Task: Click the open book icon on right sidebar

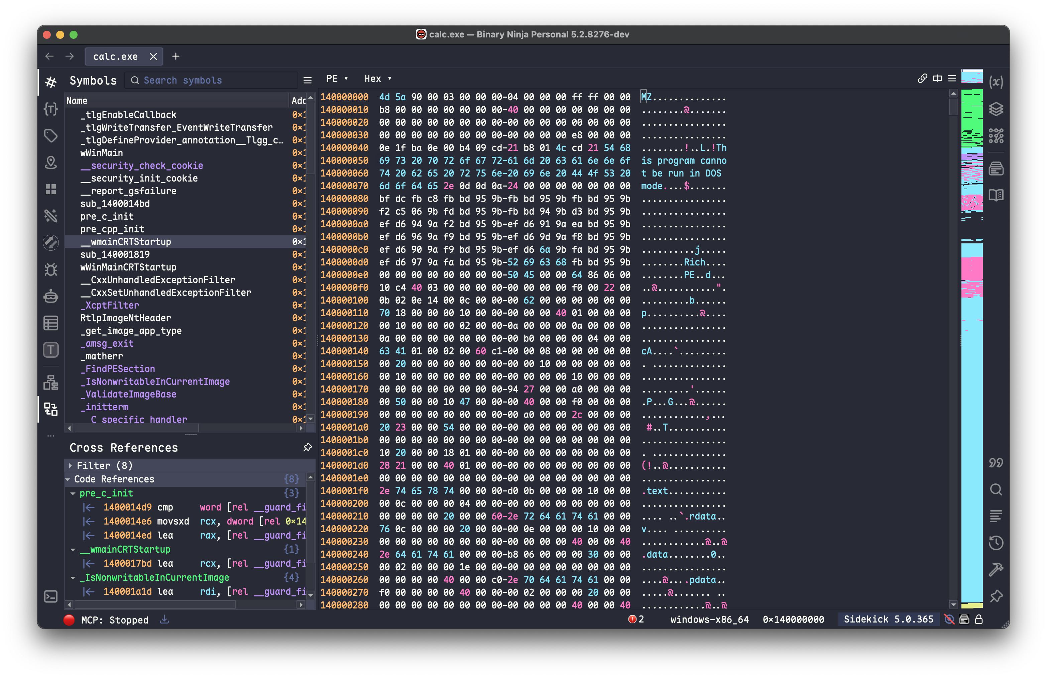Action: point(996,195)
